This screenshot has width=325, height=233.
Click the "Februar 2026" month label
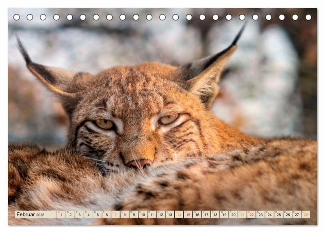(30, 215)
